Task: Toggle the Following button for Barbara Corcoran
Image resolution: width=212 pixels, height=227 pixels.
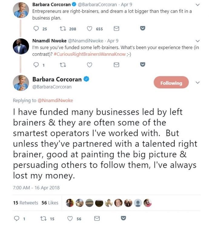Action: (x=171, y=83)
